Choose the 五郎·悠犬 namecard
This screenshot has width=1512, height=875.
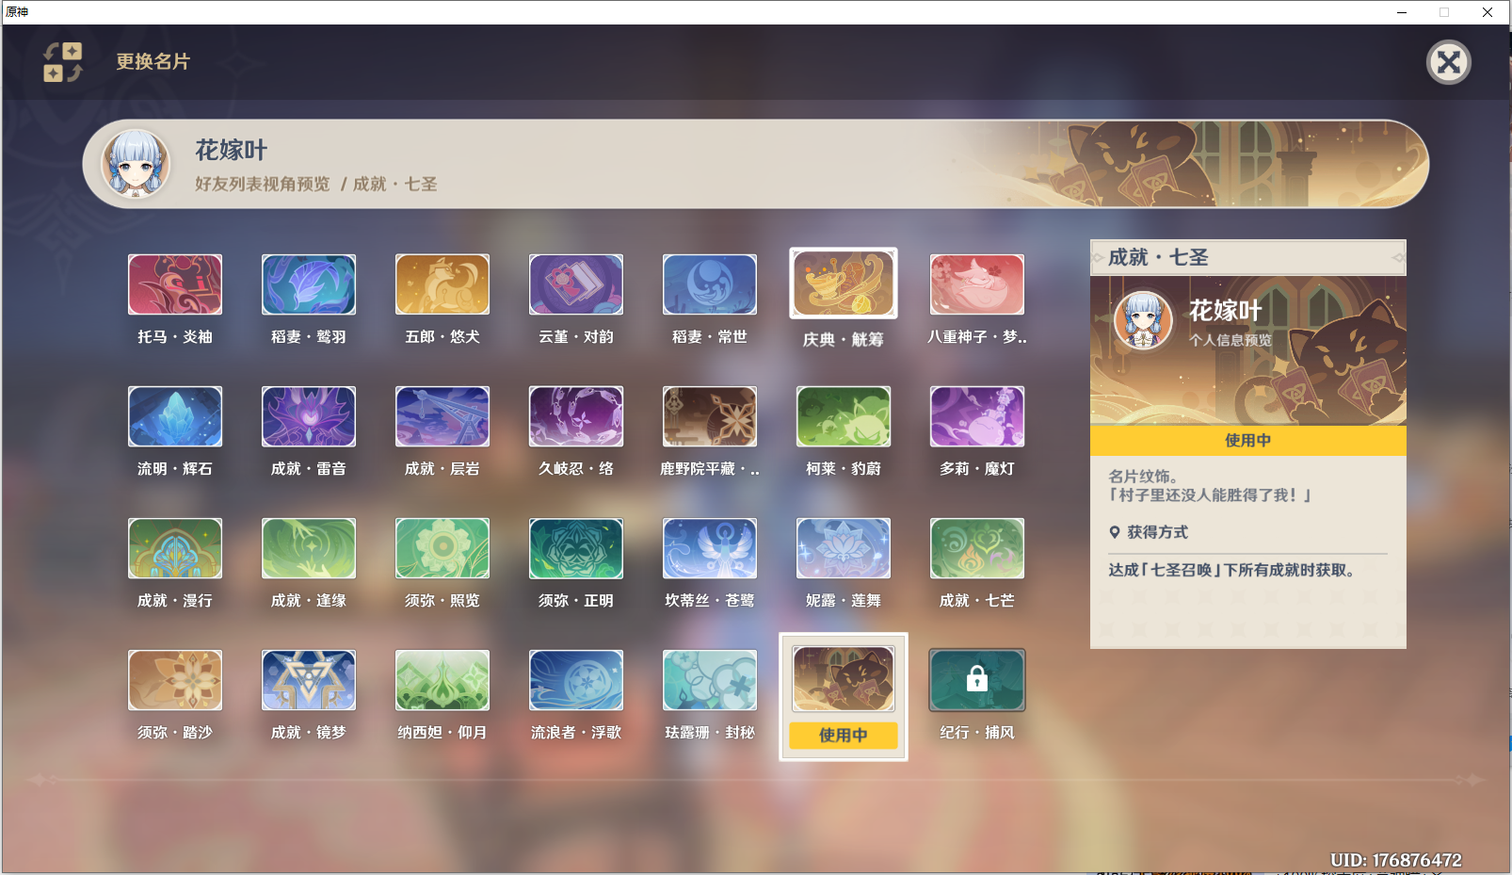442,284
